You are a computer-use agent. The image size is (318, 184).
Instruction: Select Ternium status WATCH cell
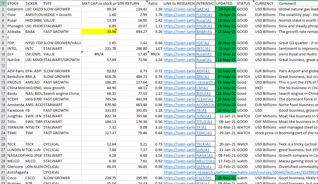(245, 127)
